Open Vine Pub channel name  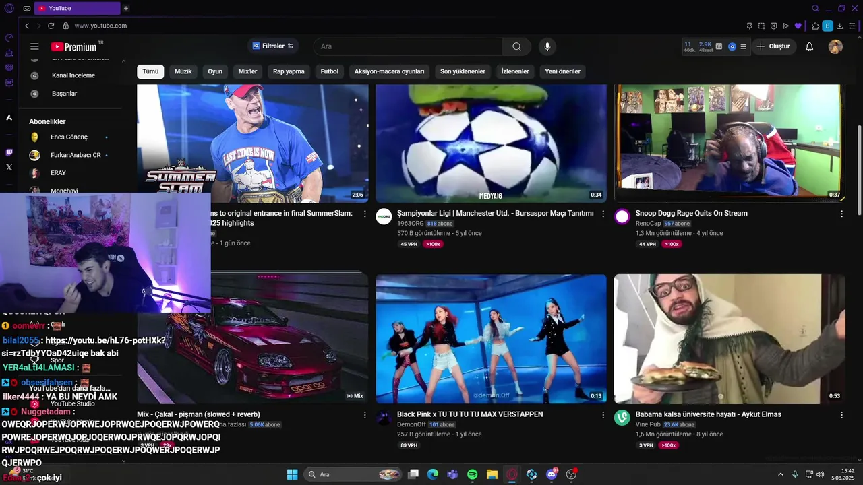(648, 425)
